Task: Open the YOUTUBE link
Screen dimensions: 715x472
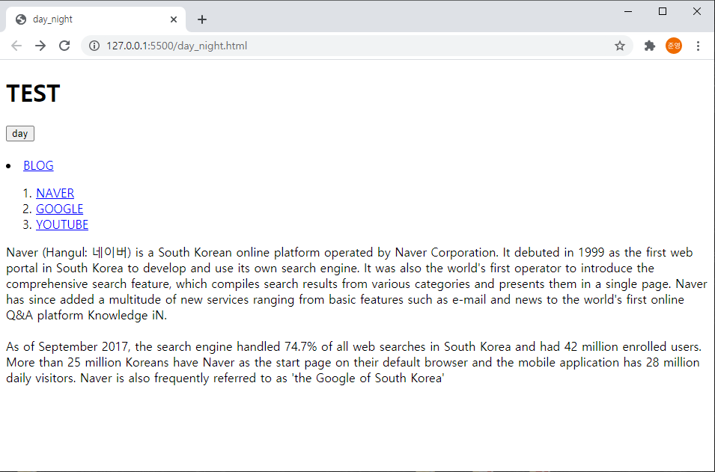Action: [62, 224]
